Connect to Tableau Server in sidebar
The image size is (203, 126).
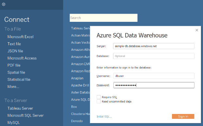20,108
